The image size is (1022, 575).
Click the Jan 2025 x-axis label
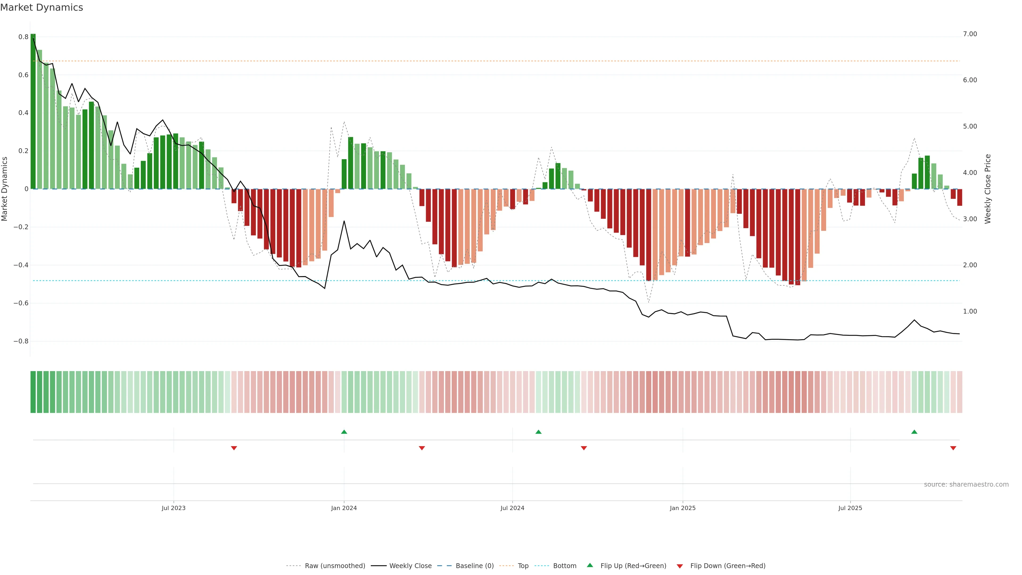tap(682, 508)
